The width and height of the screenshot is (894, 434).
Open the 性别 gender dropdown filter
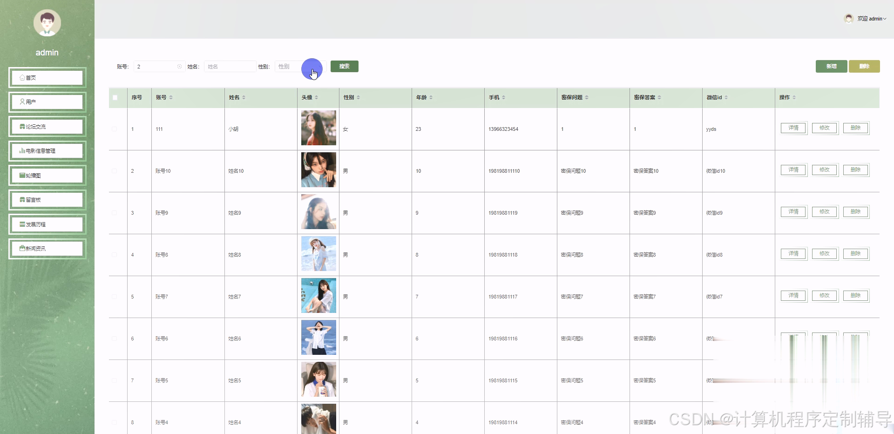tap(300, 67)
